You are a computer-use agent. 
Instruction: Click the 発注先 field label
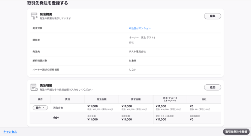[36, 52]
